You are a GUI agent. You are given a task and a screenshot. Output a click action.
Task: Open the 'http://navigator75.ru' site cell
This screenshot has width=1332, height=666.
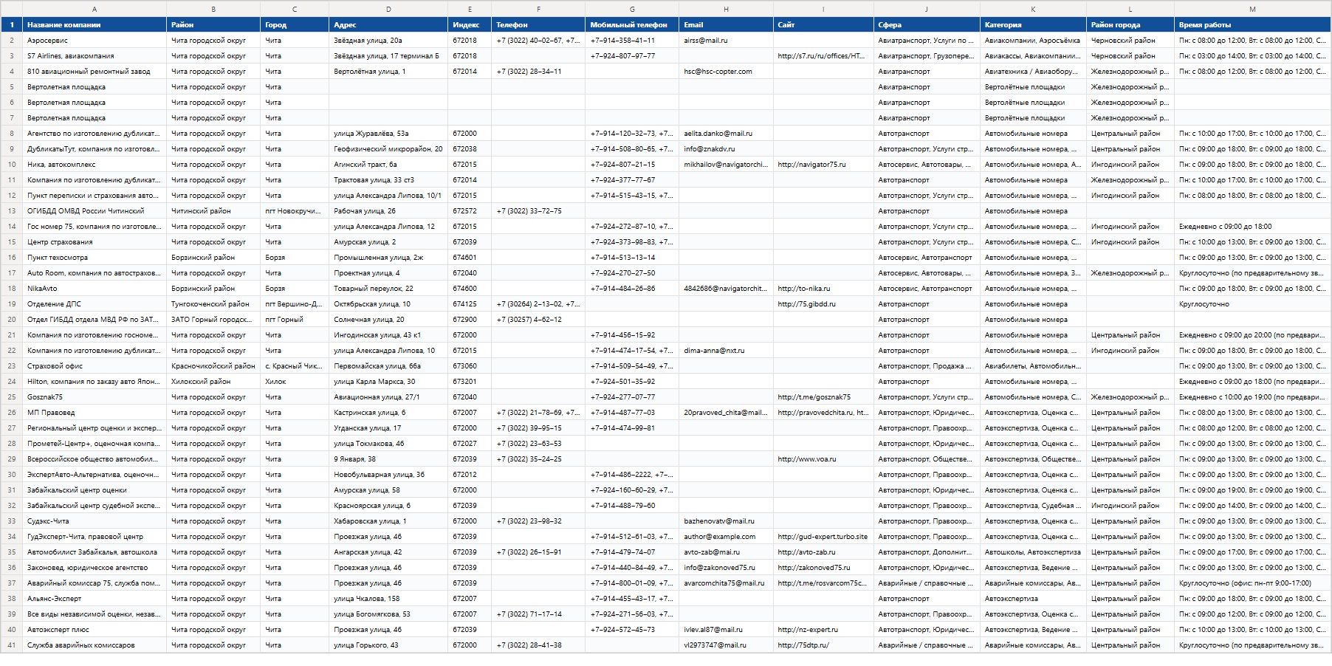coord(823,164)
